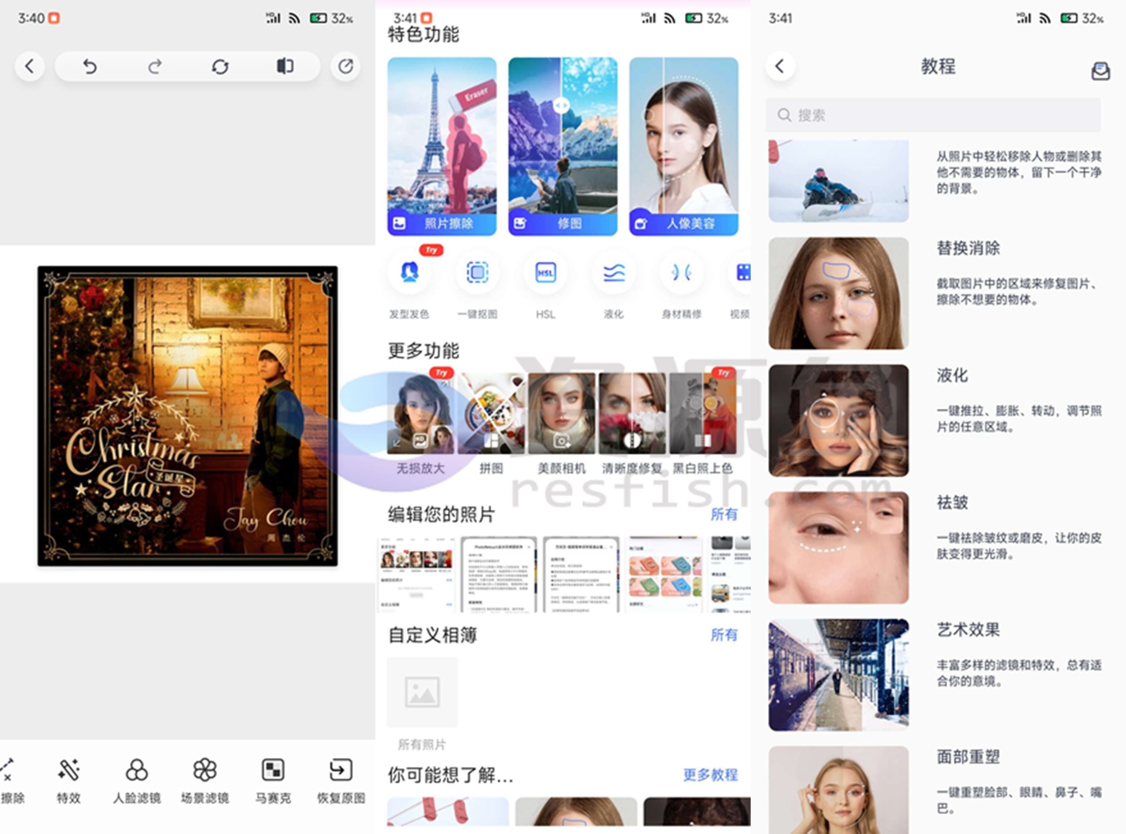
Task: Open the 替换消除 tutorial thumbnail
Action: (x=838, y=293)
